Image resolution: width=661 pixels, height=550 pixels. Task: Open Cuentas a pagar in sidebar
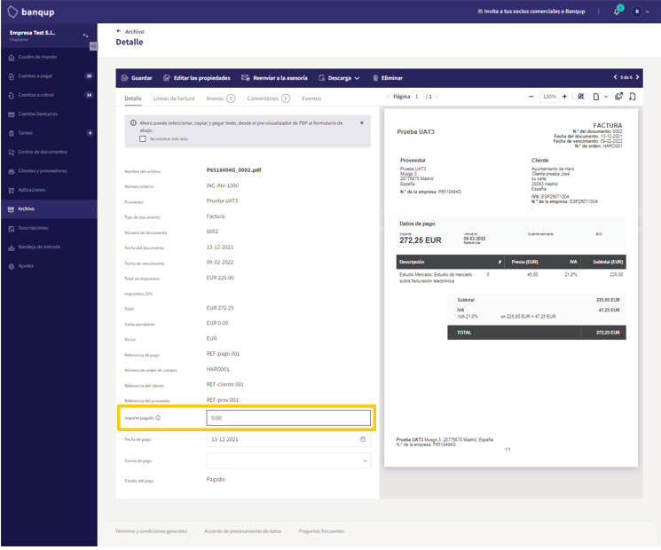(x=49, y=76)
